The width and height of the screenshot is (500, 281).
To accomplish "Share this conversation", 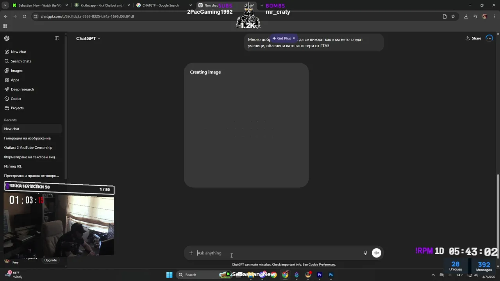I will point(473,38).
